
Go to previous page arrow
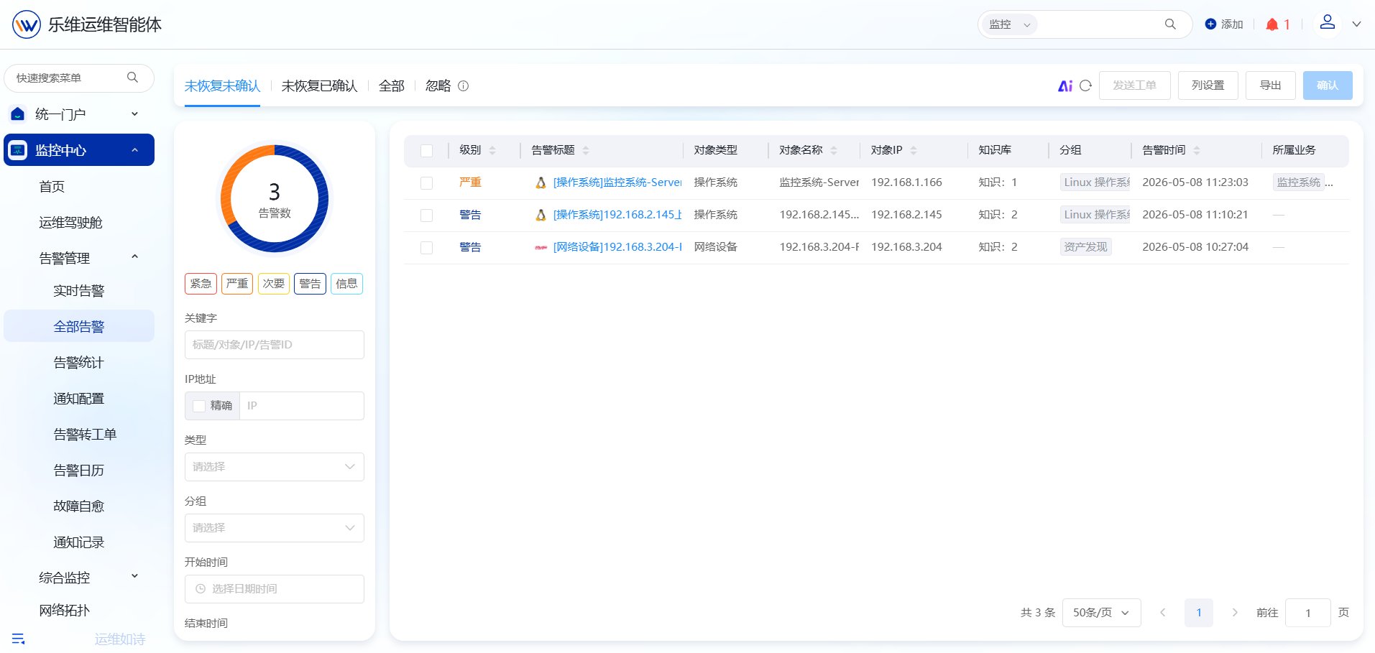point(1162,613)
